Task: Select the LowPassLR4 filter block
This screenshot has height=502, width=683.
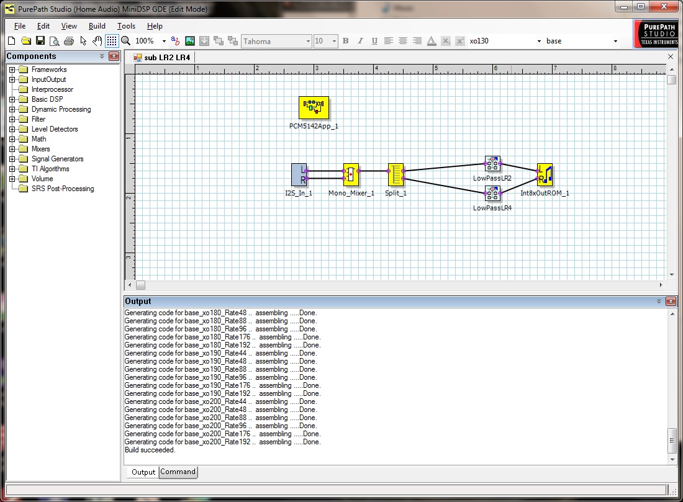Action: [492, 194]
